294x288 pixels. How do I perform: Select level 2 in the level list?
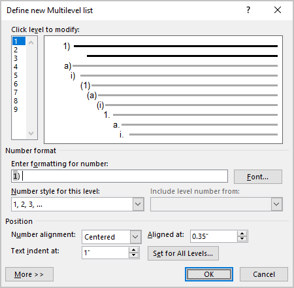point(19,50)
